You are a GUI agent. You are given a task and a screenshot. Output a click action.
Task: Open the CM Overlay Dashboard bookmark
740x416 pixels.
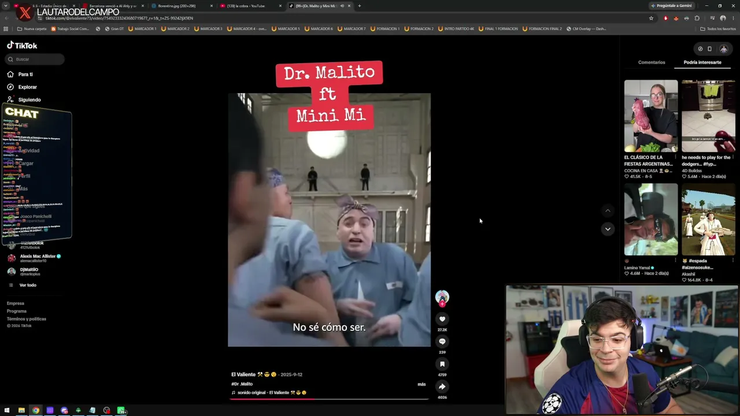586,29
